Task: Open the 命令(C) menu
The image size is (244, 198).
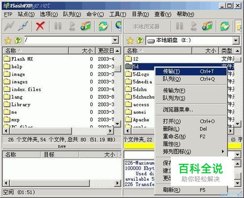Action: [95, 14]
